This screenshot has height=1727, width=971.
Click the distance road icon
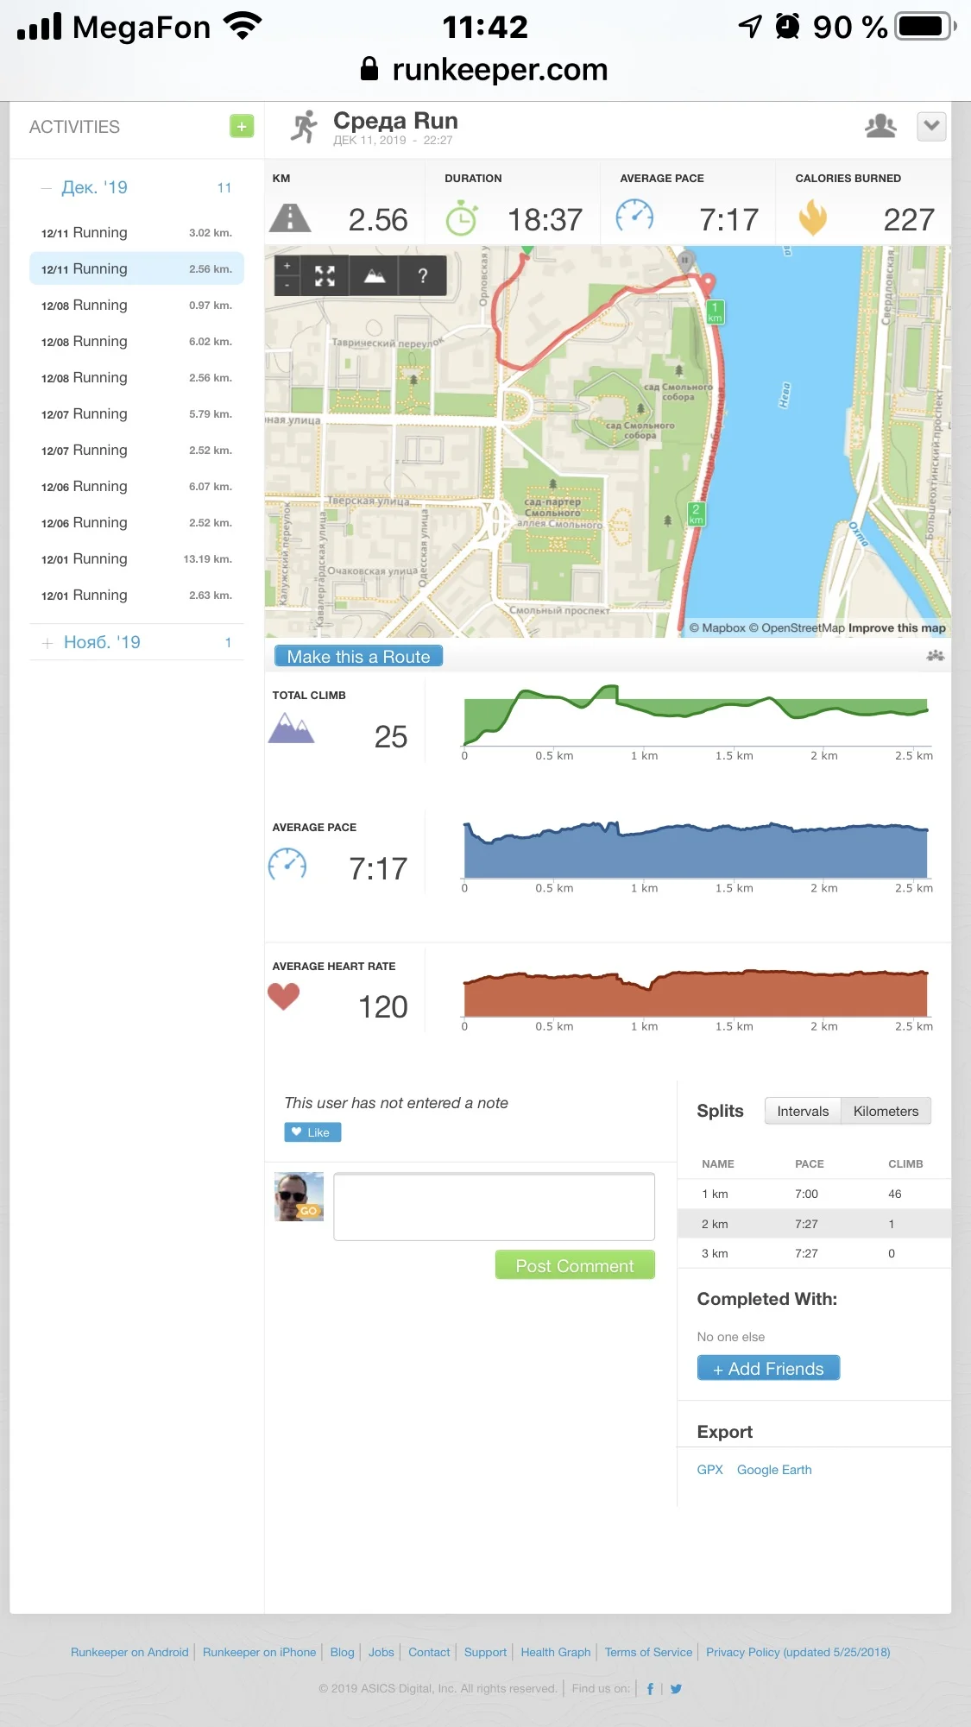(290, 218)
